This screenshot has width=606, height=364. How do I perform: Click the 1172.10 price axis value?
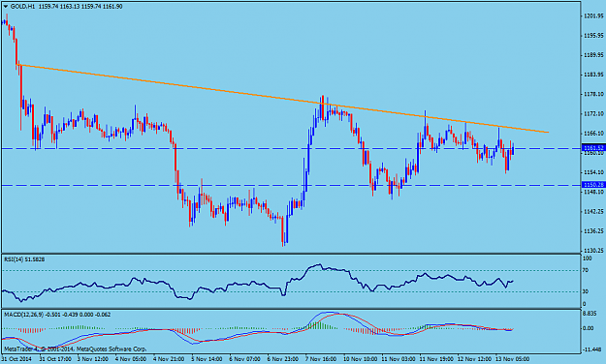click(593, 113)
